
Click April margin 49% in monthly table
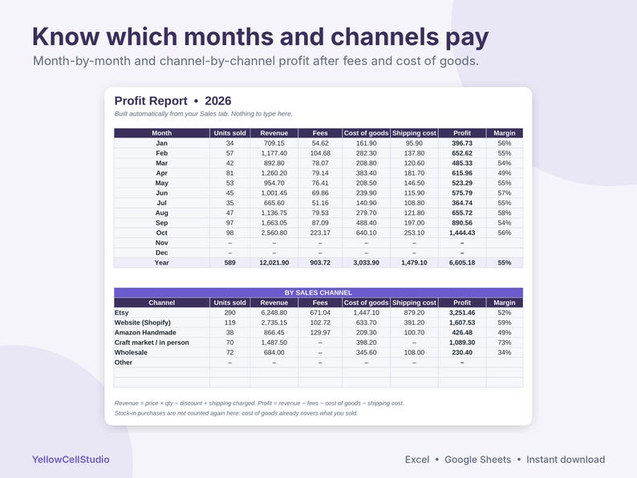(504, 173)
